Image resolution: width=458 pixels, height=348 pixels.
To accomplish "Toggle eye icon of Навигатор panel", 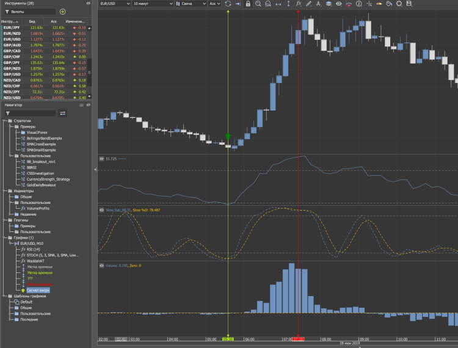I will click(88, 105).
